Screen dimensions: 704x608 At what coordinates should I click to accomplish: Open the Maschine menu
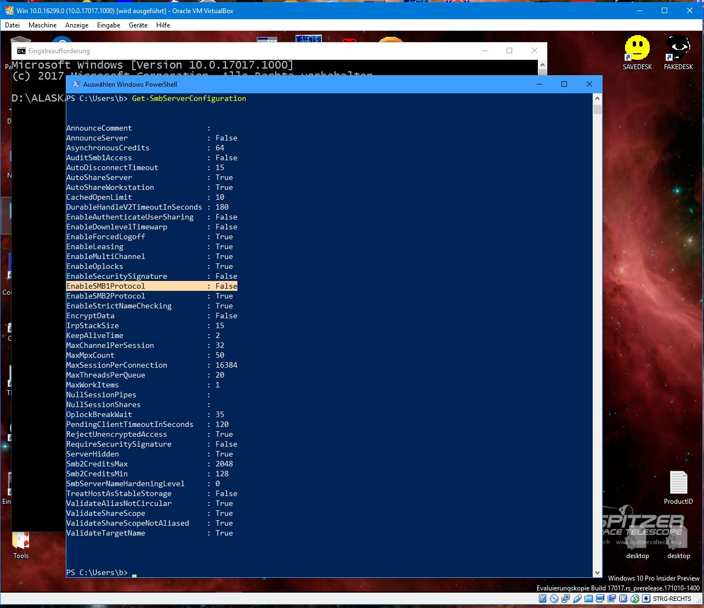(x=43, y=25)
